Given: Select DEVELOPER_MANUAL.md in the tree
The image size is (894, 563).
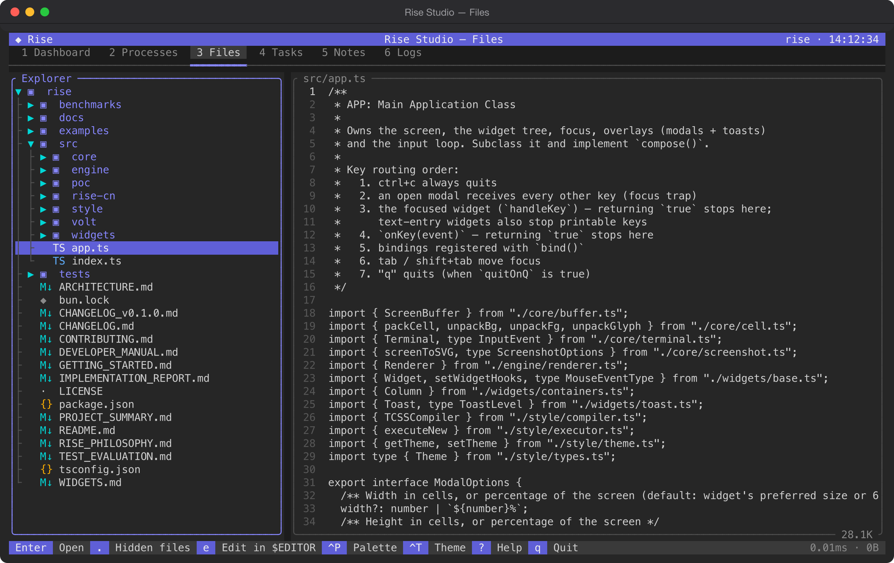Looking at the screenshot, I should (x=147, y=352).
